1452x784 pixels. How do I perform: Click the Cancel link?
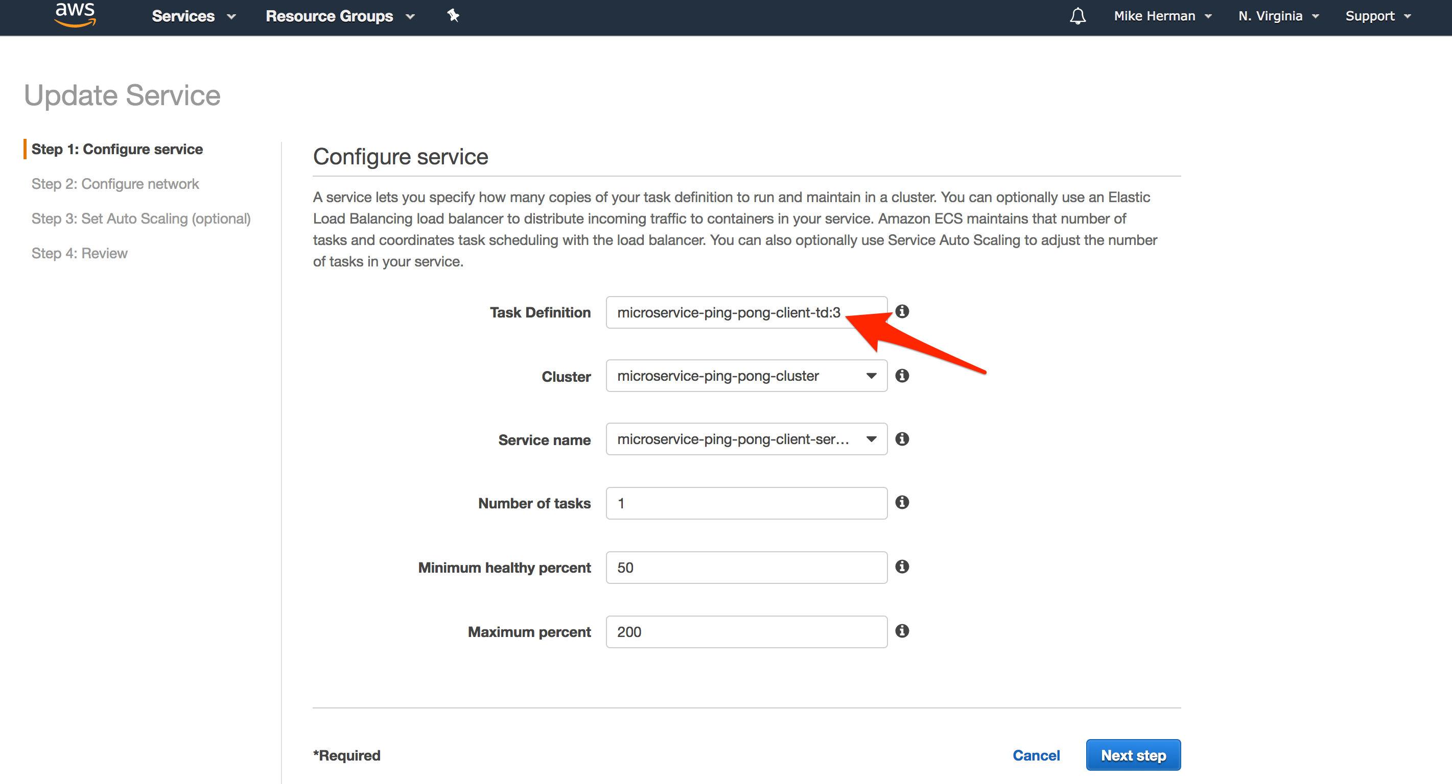click(1036, 755)
